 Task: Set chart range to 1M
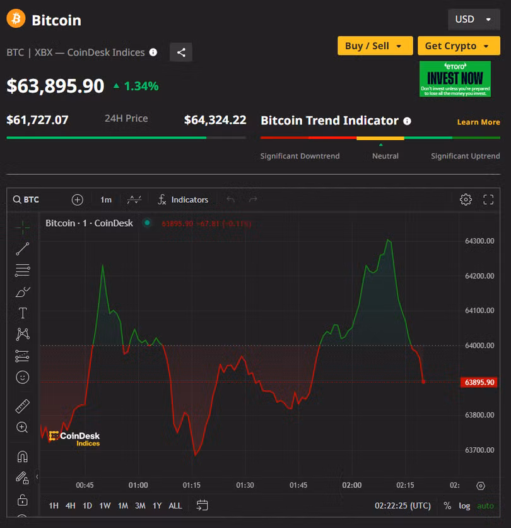click(123, 505)
